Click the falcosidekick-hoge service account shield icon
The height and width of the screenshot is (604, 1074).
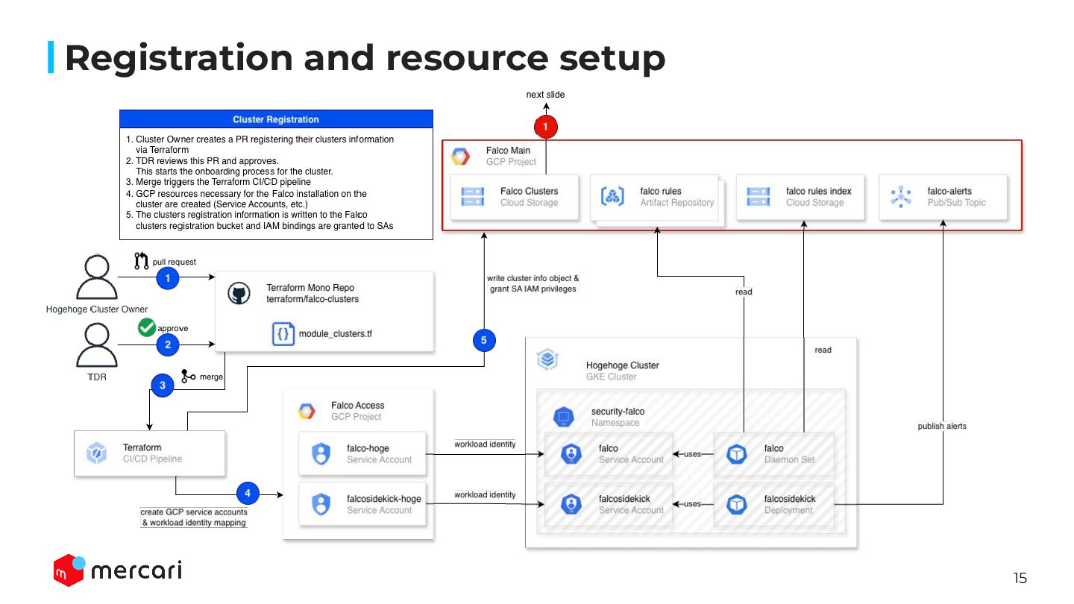321,504
